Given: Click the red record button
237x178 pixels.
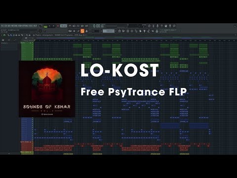Looking at the screenshot, I should (58, 26).
